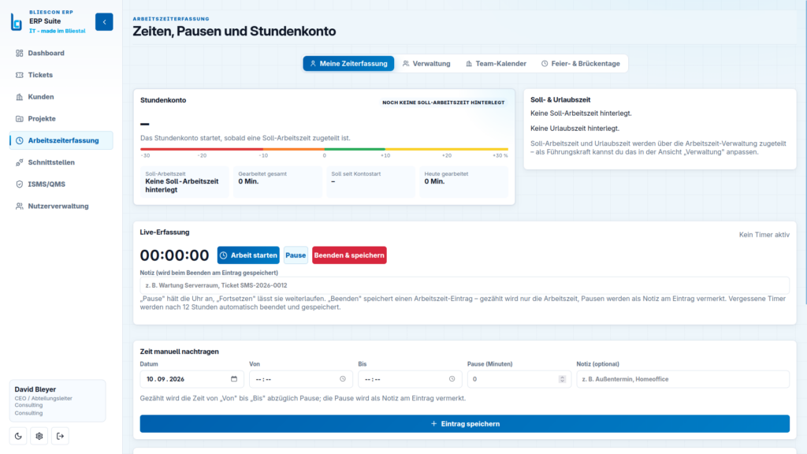Click the 'Kein Timer aktiv' status text
This screenshot has height=454, width=807.
pos(764,235)
